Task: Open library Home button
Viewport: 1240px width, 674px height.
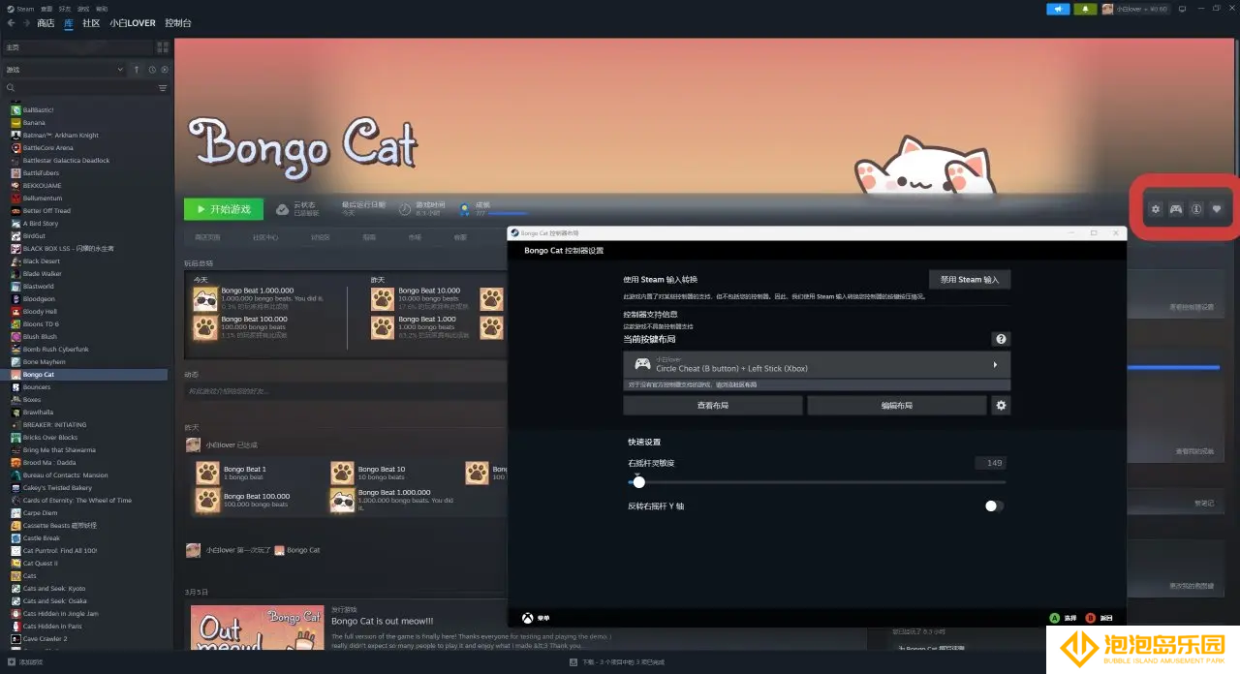Action: pyautogui.click(x=77, y=46)
